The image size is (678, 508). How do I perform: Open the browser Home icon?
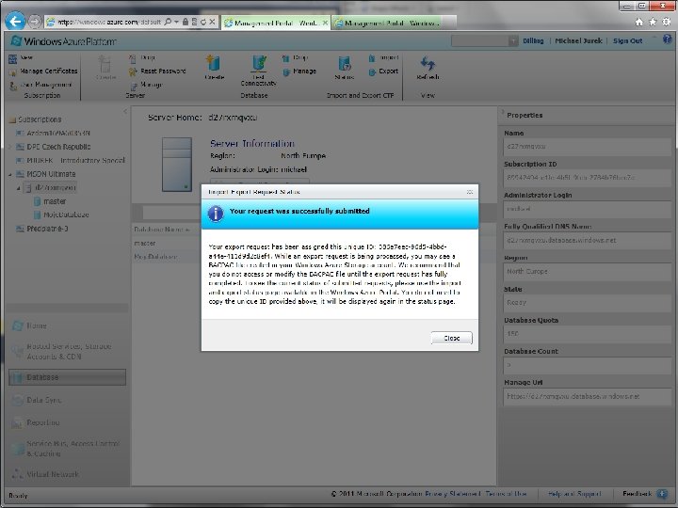[x=639, y=22]
